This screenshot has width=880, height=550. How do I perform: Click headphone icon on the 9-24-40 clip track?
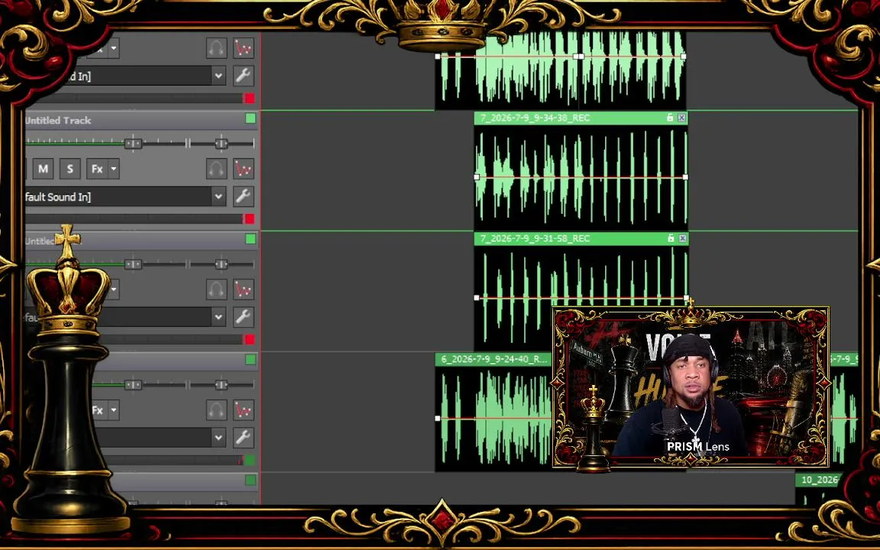click(x=217, y=409)
